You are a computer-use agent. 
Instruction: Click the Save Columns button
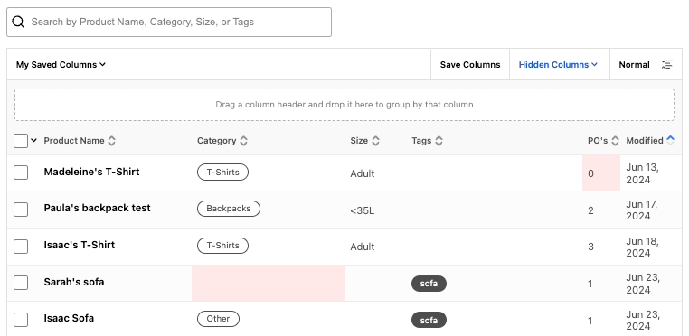point(470,64)
